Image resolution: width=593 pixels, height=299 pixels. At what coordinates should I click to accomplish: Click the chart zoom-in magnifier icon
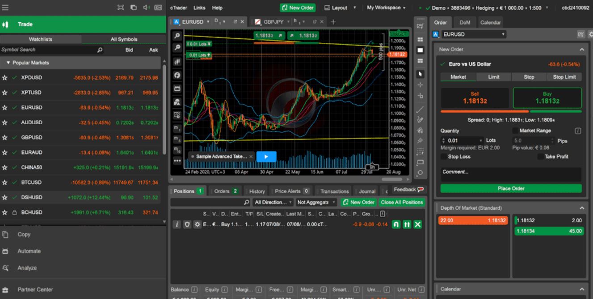(x=177, y=36)
